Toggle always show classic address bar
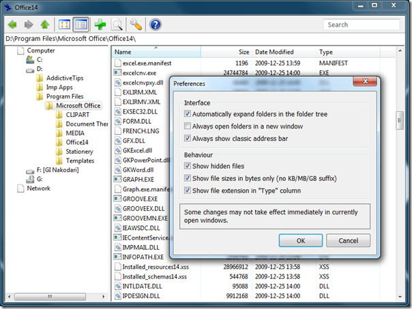The image size is (412, 309). click(x=188, y=138)
